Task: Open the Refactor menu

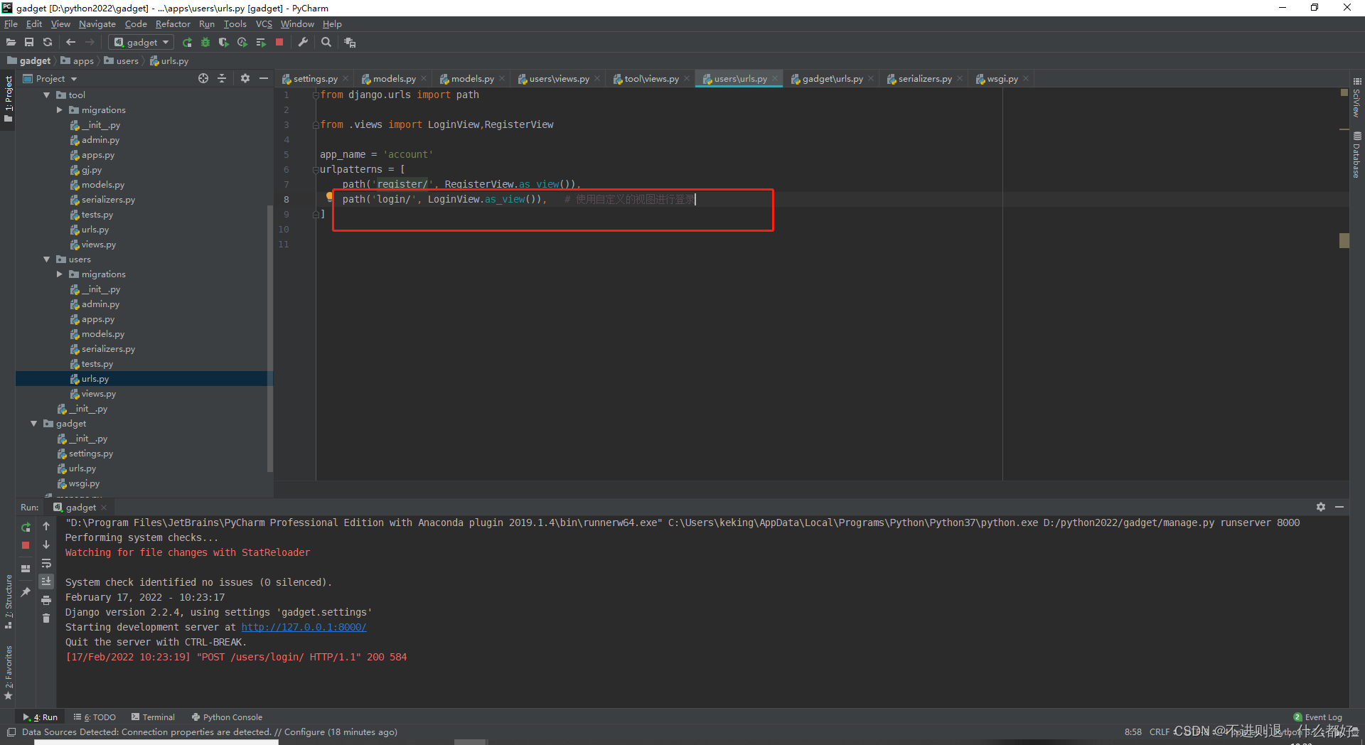Action: 173,24
